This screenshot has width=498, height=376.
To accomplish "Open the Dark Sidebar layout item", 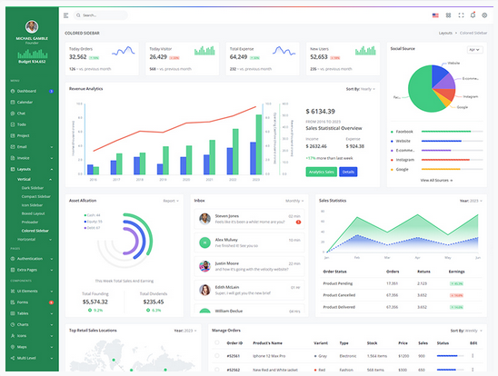I will (x=33, y=188).
